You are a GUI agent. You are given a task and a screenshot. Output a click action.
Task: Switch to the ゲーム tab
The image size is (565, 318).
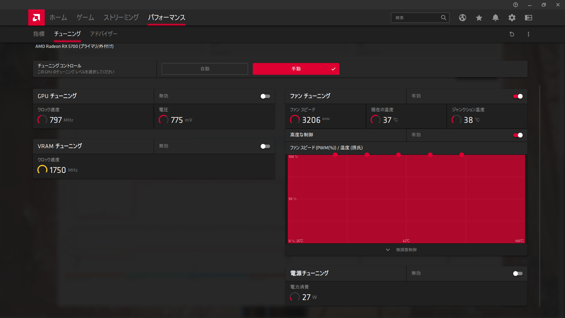point(85,18)
